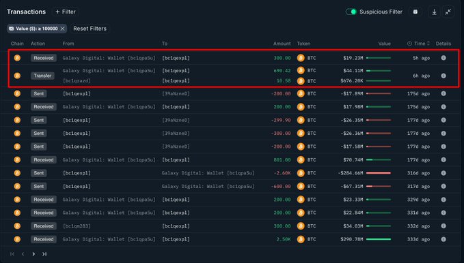Click the BTC token icon in the $19.23M row
464x263 pixels.
pyautogui.click(x=301, y=58)
